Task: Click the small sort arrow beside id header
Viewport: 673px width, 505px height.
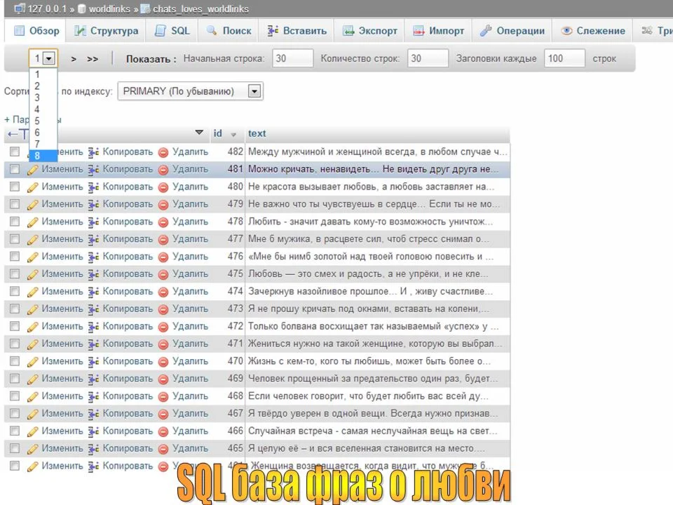Action: [233, 135]
